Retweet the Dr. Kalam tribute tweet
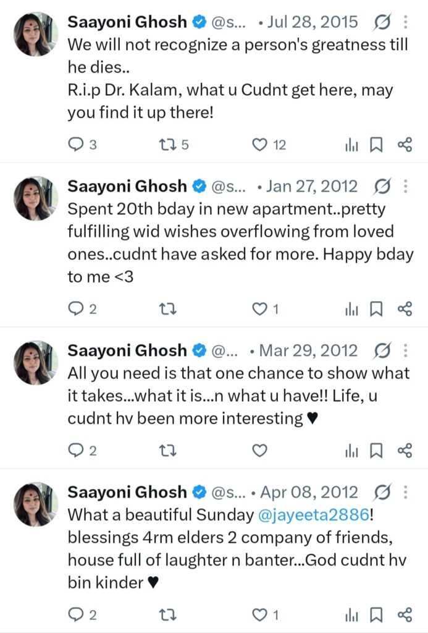Viewport: 428px width, 633px height. [166, 145]
